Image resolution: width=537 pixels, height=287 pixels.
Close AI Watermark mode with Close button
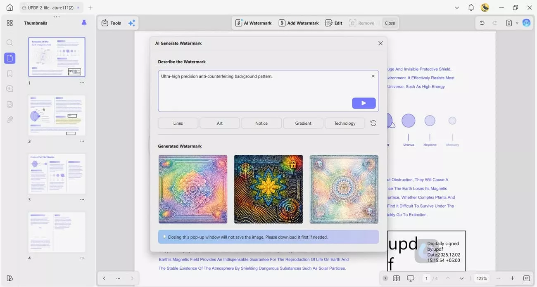tap(389, 23)
